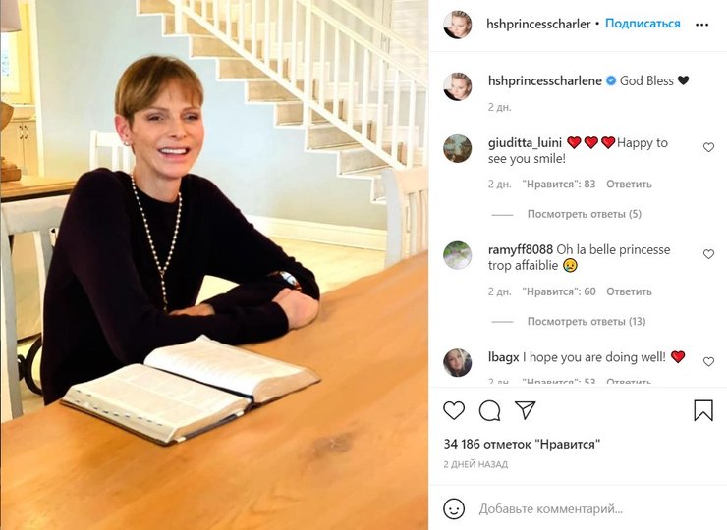Open emoji picker smiley icon
This screenshot has height=530, width=727.
coord(454,508)
